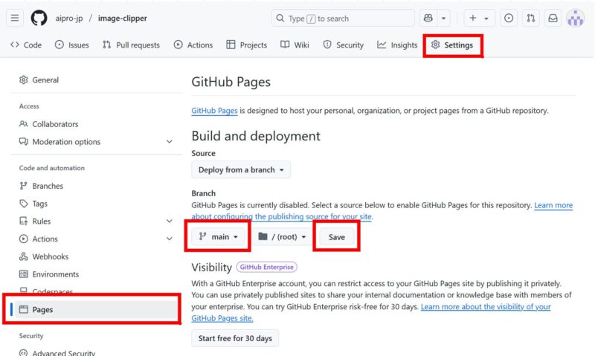Viewport: 595px width, 356px height.
Task: Focus the Type / to search field
Action: (x=343, y=18)
